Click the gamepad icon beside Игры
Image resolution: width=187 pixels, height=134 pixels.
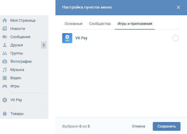click(5, 86)
